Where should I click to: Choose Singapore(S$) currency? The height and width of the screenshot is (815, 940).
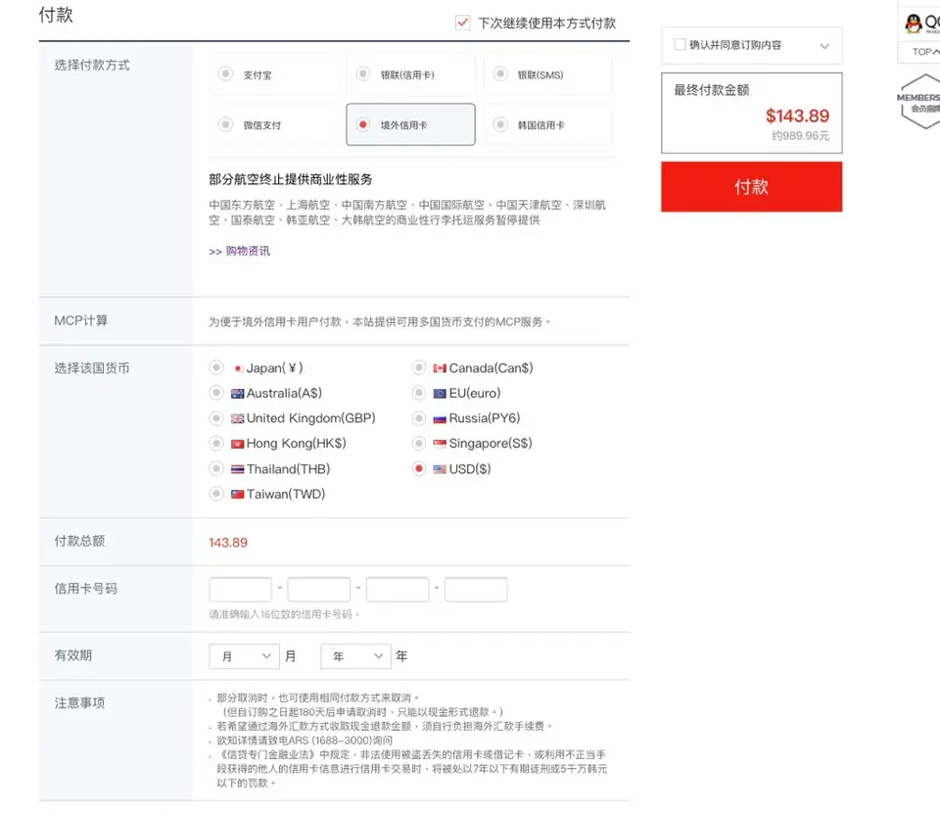[x=419, y=443]
